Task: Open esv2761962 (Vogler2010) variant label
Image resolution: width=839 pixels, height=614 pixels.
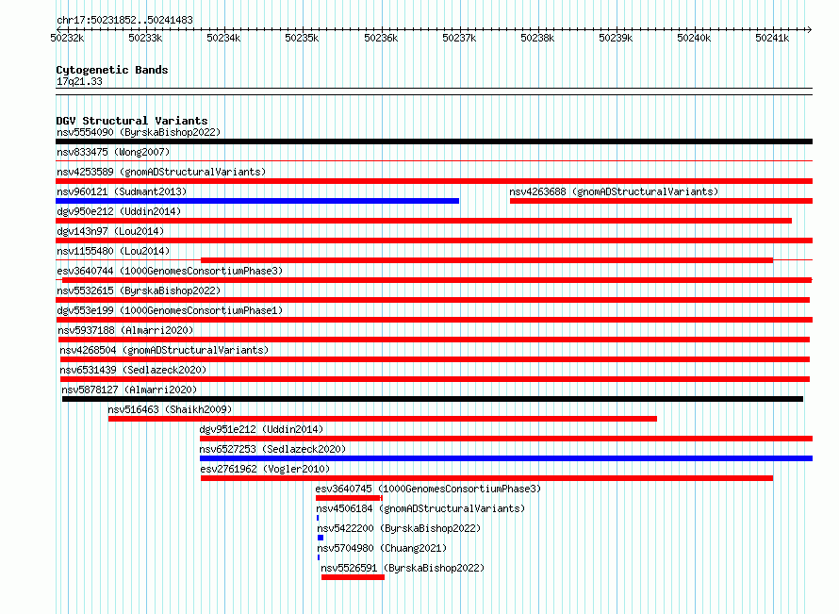Action: coord(266,469)
